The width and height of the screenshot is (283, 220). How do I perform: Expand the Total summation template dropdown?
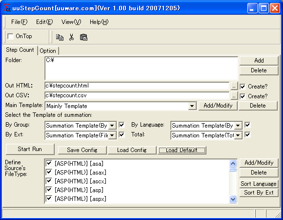[x=238, y=135]
